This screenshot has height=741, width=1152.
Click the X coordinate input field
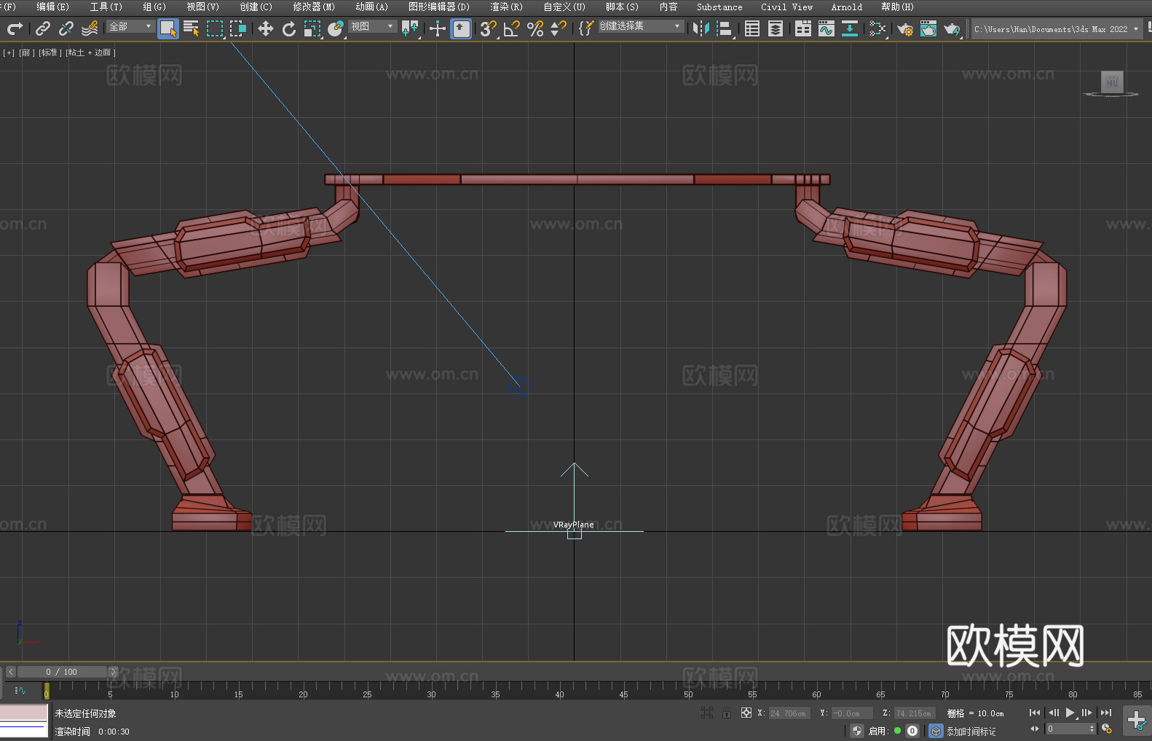tap(789, 713)
